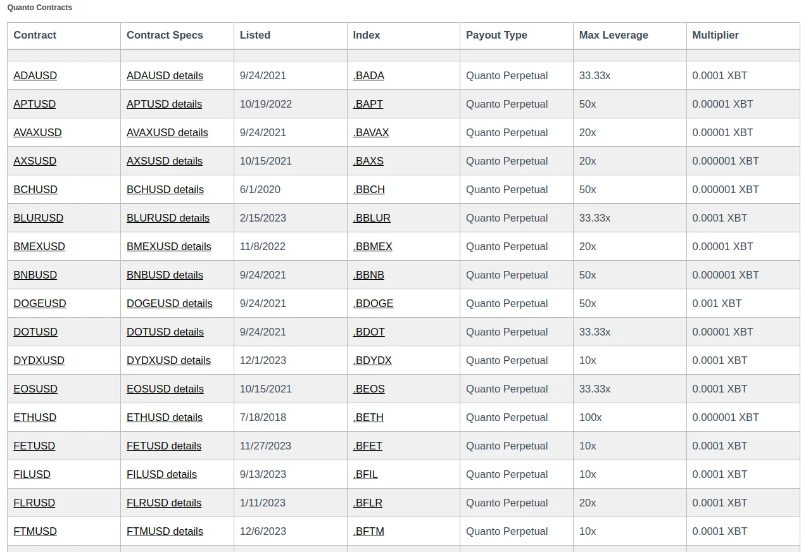Open the .BEOS index link
Image resolution: width=806 pixels, height=552 pixels.
[368, 389]
